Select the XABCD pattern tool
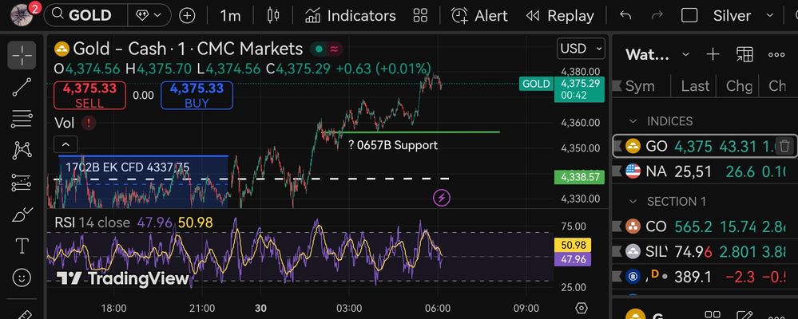Image resolution: width=798 pixels, height=319 pixels. (22, 151)
